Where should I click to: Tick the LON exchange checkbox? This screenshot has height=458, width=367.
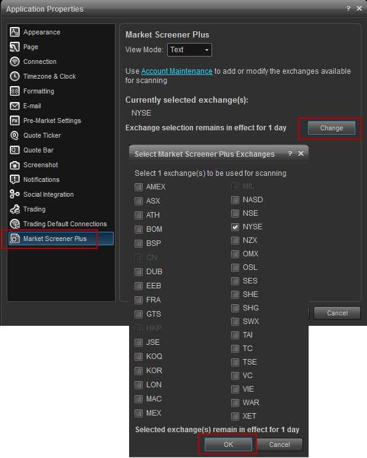pyautogui.click(x=138, y=385)
